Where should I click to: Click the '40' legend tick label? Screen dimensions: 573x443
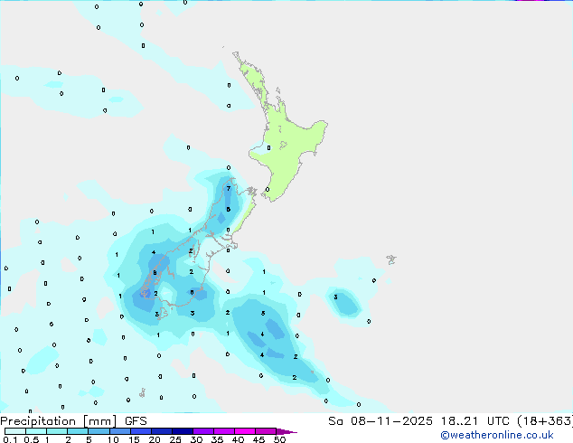point(238,439)
